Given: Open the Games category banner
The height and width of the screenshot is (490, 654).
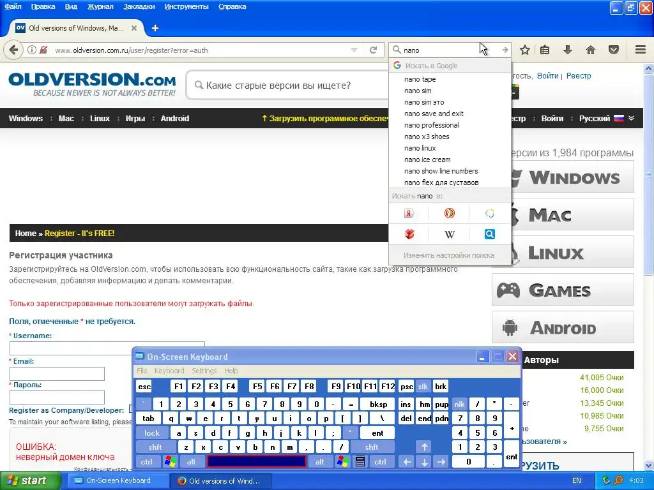Looking at the screenshot, I should pyautogui.click(x=563, y=290).
